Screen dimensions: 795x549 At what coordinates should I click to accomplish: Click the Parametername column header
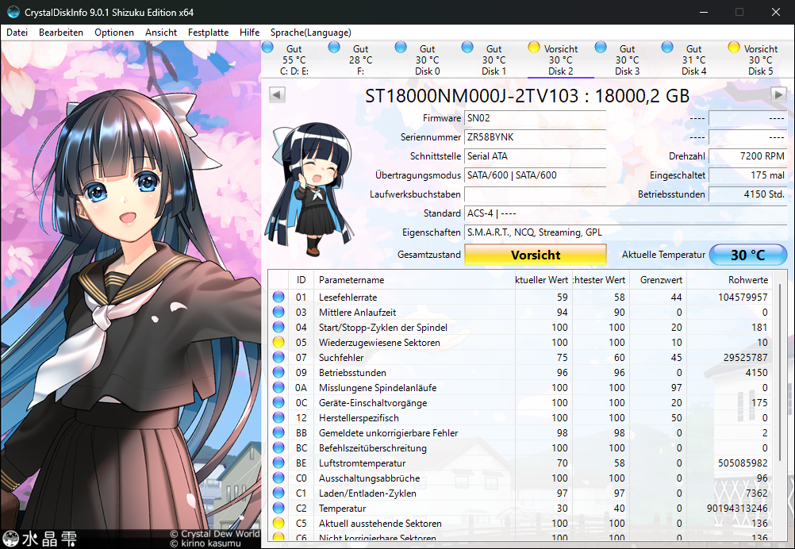pos(414,280)
